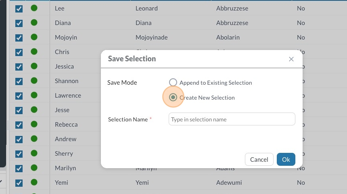Click green status icon for Marilyn
The image size is (347, 194).
click(34, 168)
